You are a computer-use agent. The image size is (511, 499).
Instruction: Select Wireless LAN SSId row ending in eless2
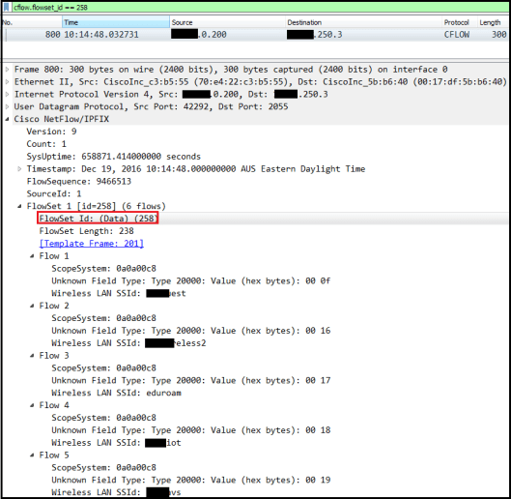click(x=128, y=343)
